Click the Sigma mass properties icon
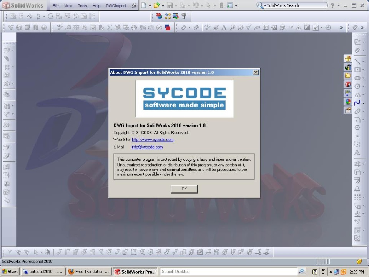 [110, 28]
